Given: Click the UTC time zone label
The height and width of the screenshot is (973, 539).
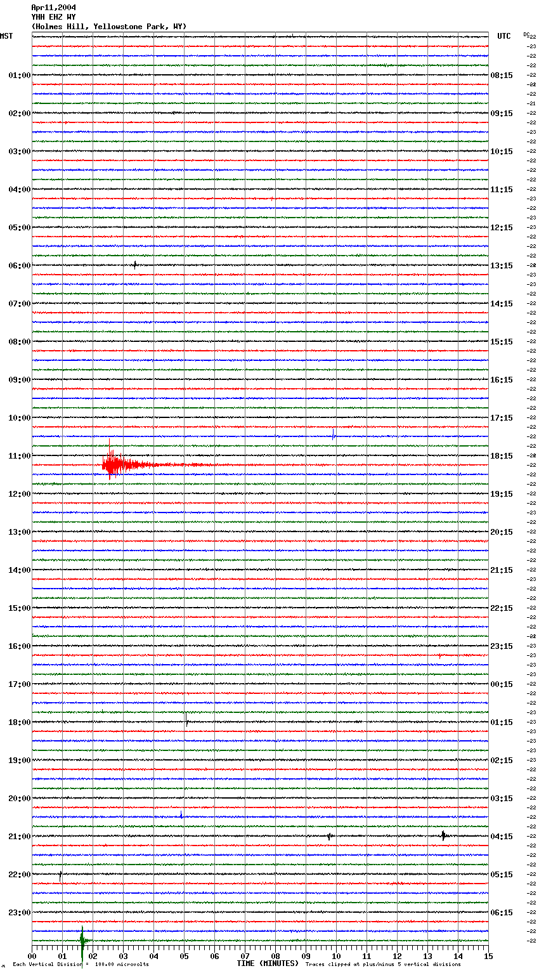Looking at the screenshot, I should tap(504, 36).
